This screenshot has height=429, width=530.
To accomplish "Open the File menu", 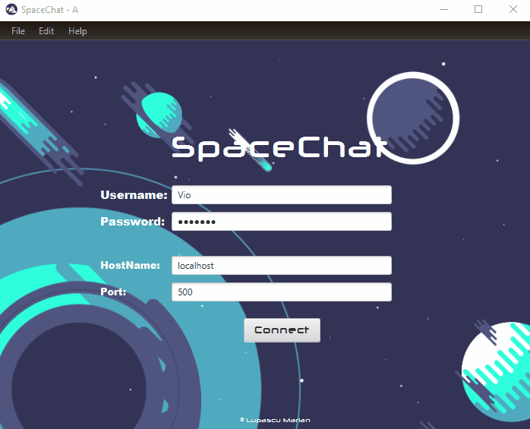I will click(x=18, y=31).
